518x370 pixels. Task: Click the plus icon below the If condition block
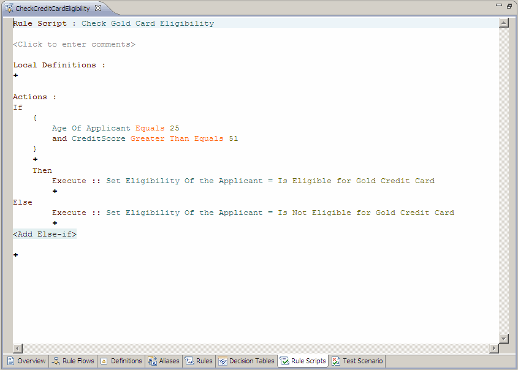point(36,159)
